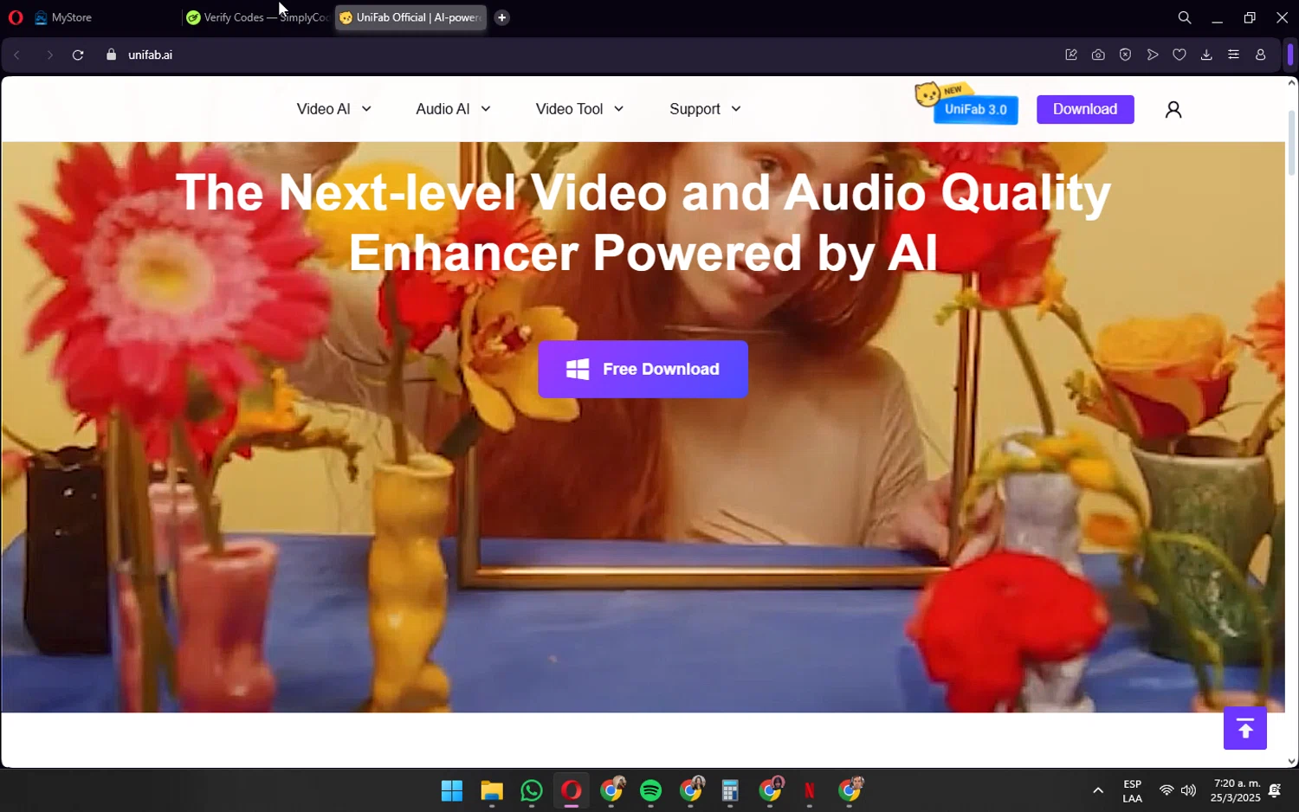Open a new browser tab
The width and height of the screenshot is (1299, 812).
501,17
